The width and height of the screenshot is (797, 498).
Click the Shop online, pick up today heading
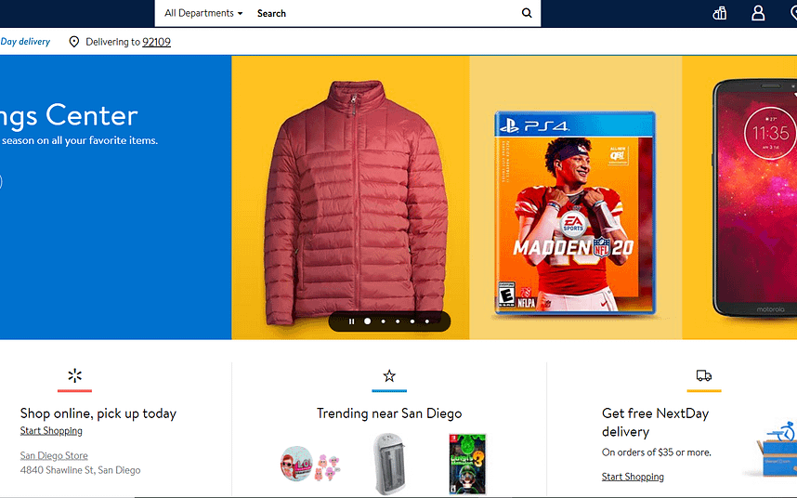(98, 413)
